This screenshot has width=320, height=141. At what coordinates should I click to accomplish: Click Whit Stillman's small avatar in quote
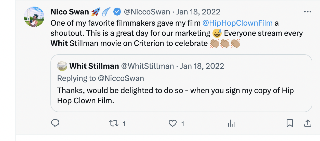[62, 66]
